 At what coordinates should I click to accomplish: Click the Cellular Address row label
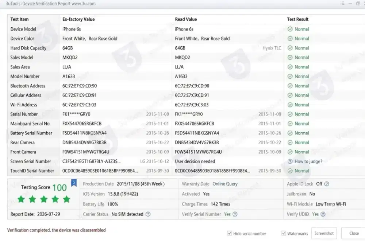click(26, 95)
